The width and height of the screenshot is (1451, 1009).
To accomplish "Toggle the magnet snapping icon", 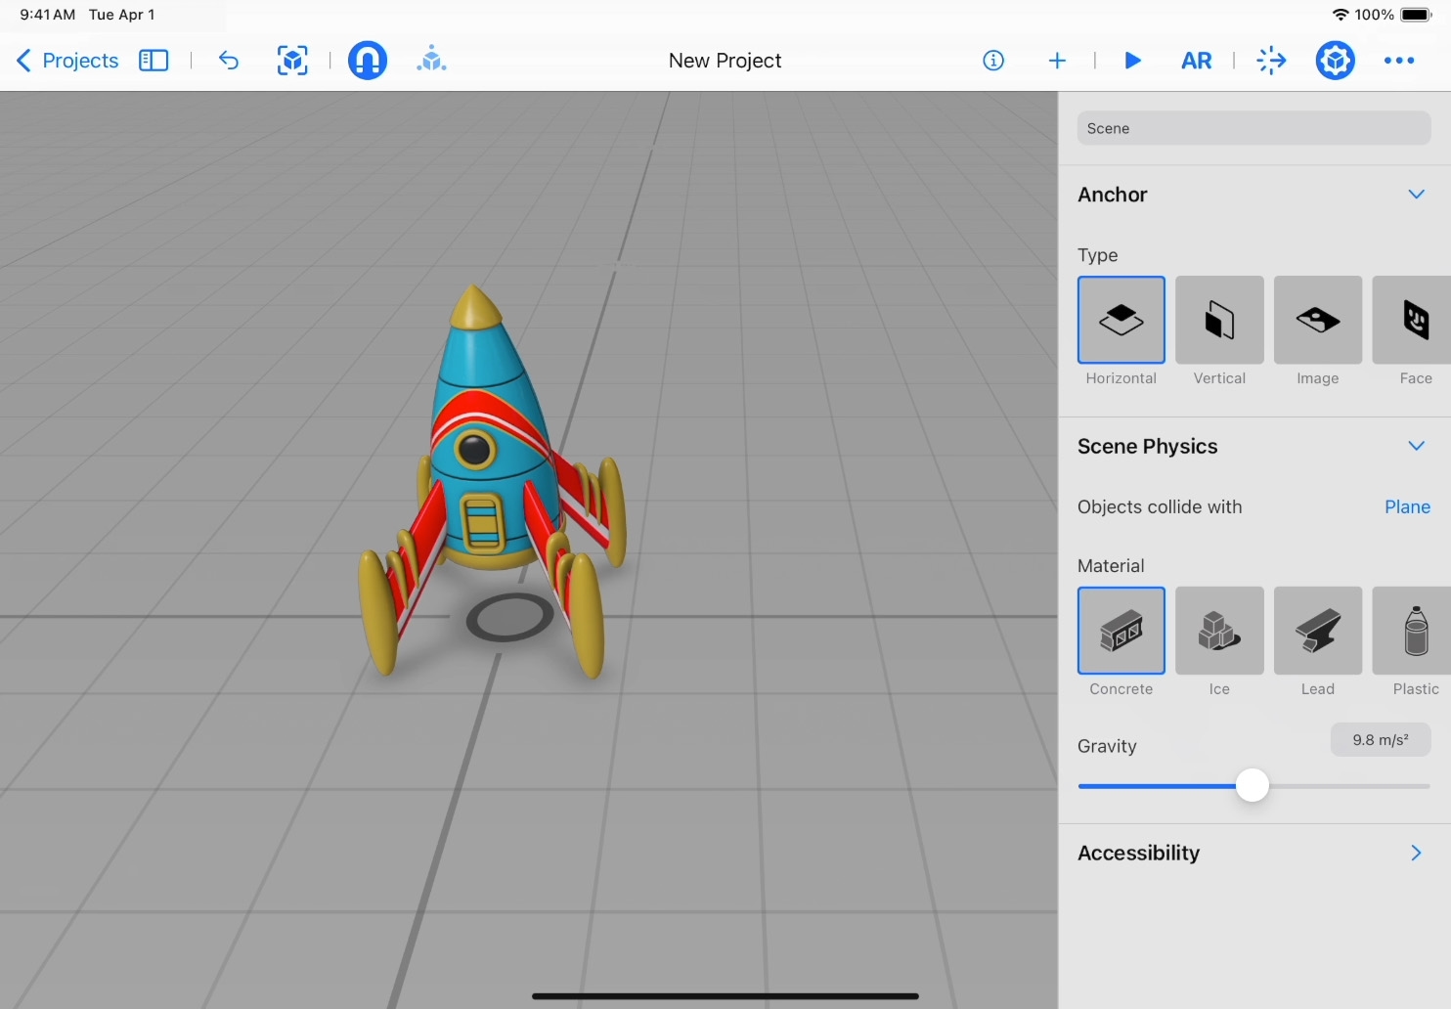I will (x=368, y=61).
